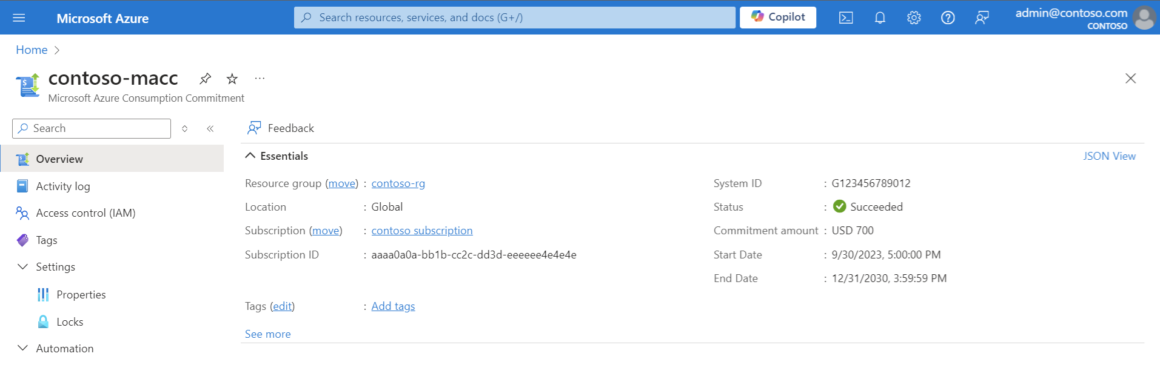
Task: Click the Succeeded status text
Action: point(876,207)
